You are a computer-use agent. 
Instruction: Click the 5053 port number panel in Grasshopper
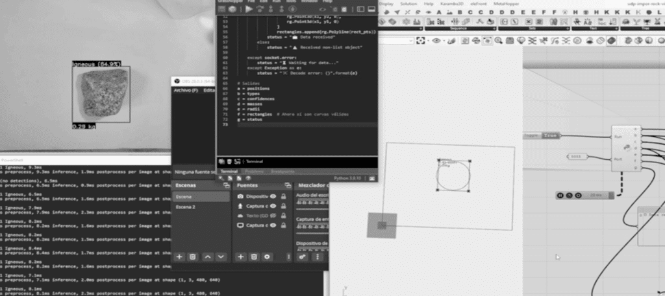click(x=579, y=157)
